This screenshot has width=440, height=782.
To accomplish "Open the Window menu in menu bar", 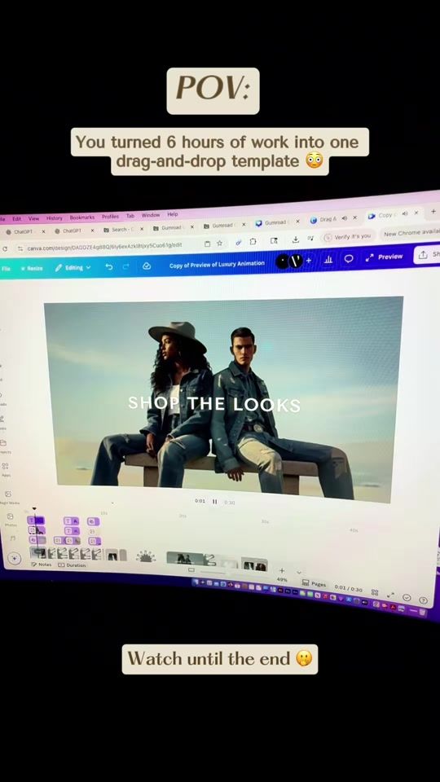I will tap(151, 215).
